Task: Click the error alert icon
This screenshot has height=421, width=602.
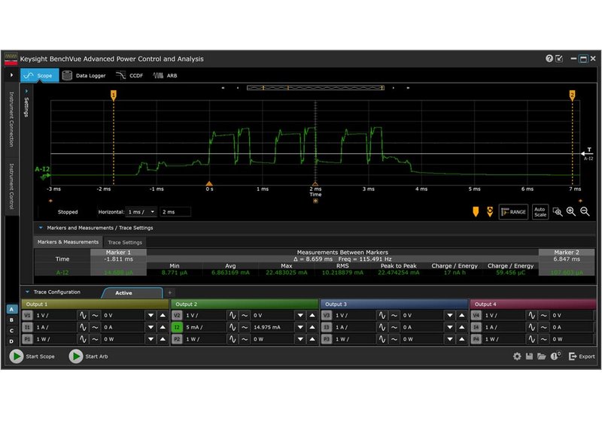Action: click(x=555, y=356)
